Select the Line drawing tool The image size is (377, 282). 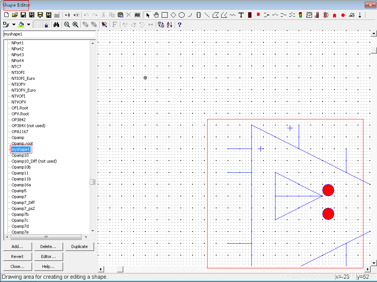207,15
